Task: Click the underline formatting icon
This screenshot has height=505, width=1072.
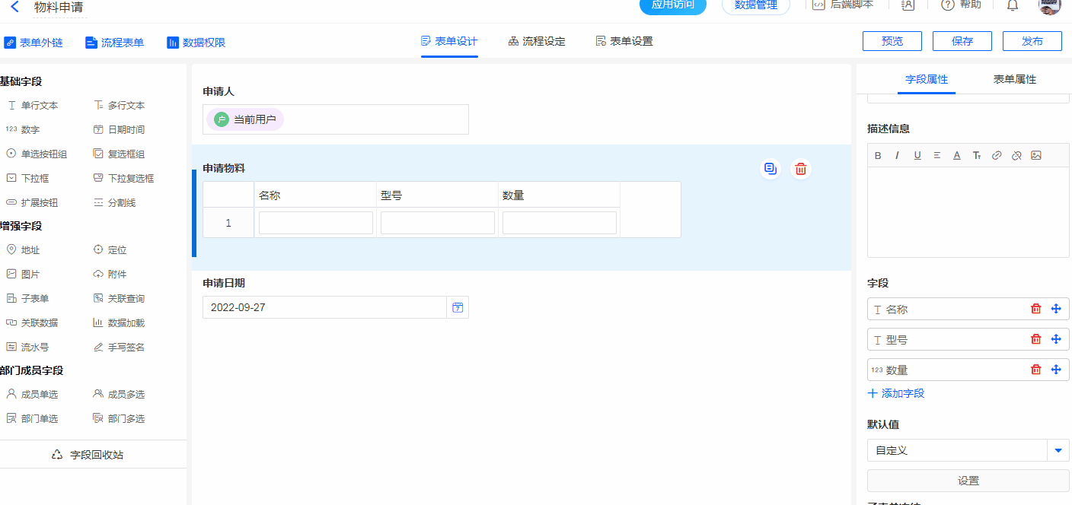Action: point(917,155)
